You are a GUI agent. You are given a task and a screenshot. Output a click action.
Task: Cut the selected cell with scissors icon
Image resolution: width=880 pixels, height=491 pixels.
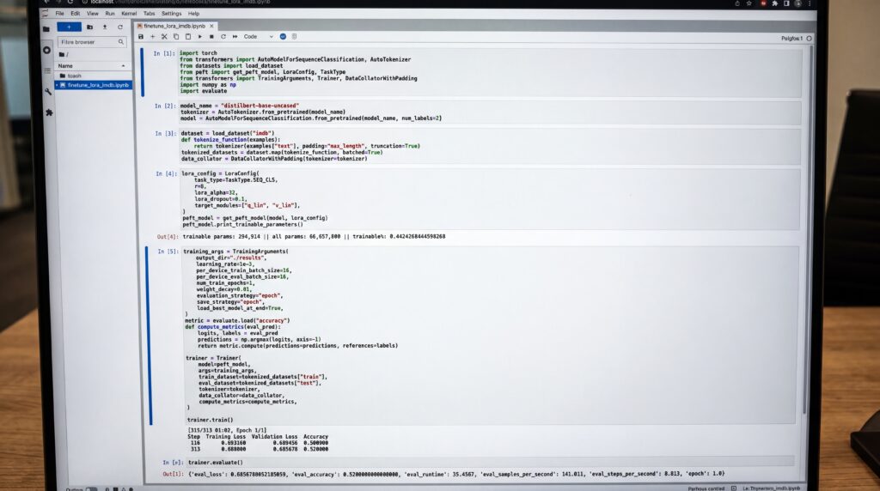(x=164, y=36)
